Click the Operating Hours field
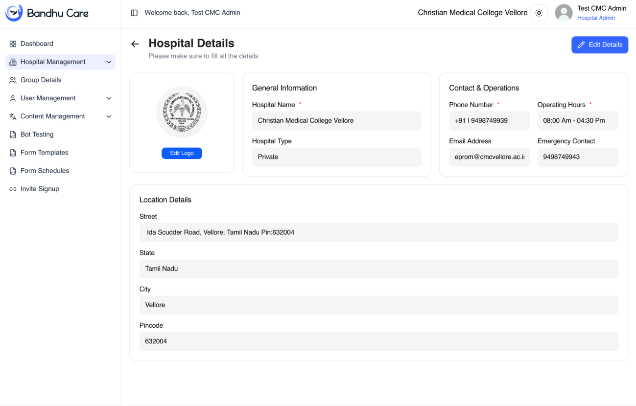The image size is (636, 406). point(578,120)
